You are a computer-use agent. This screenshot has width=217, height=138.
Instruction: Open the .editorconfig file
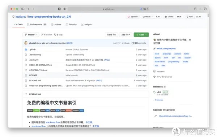coord(35,55)
